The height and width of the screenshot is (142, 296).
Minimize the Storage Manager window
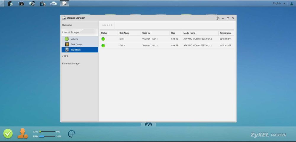coord(223,18)
